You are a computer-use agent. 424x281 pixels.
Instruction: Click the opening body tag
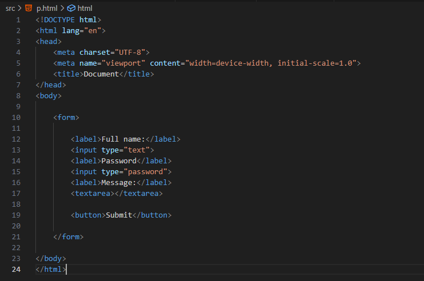pyautogui.click(x=49, y=96)
